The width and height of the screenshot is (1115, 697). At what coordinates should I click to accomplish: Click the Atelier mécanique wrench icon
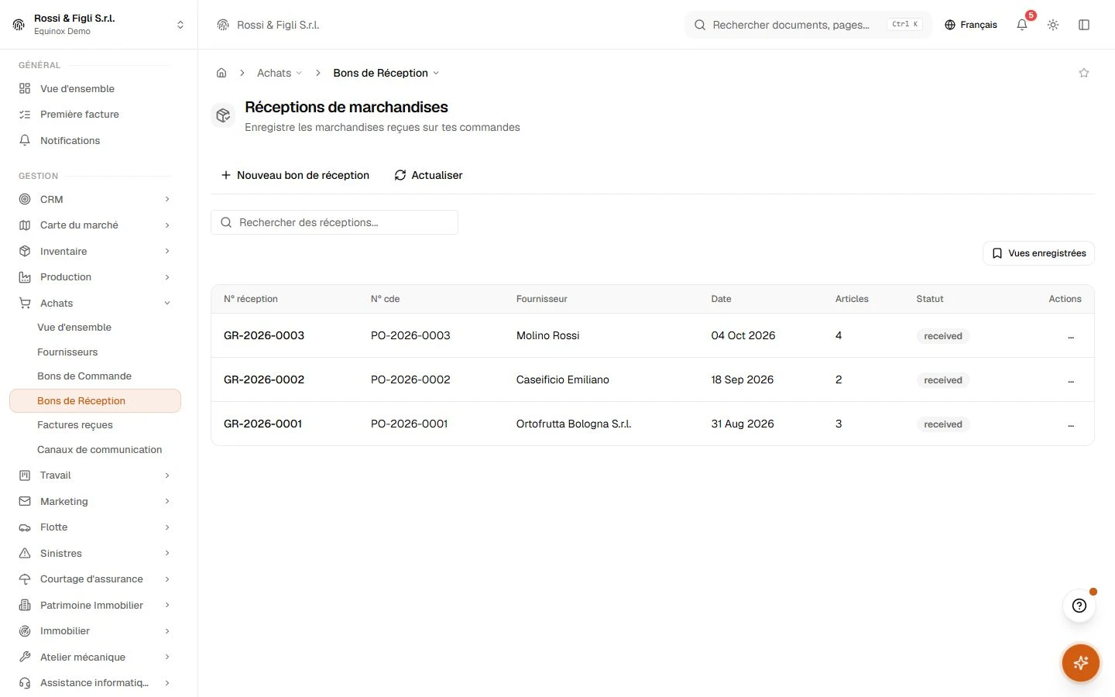click(25, 657)
